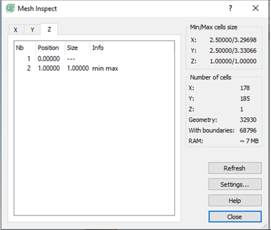
Task: Click the Close button
Action: click(235, 217)
